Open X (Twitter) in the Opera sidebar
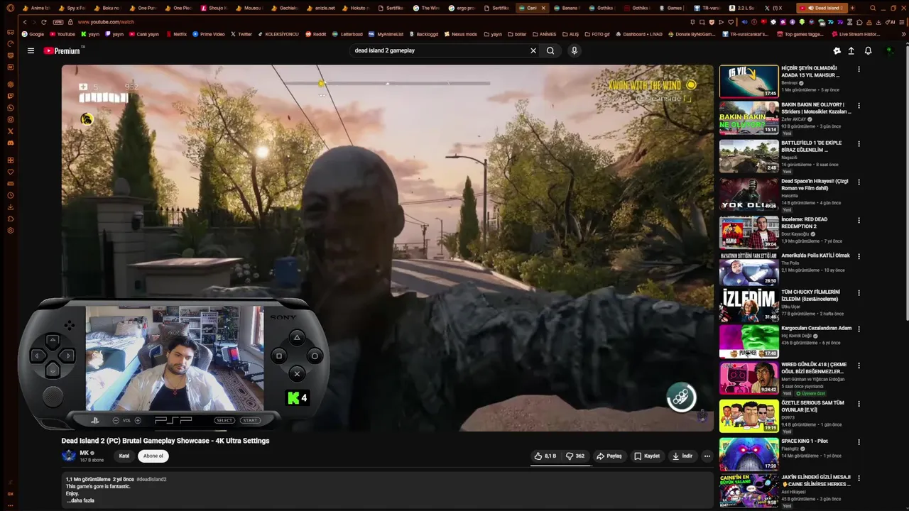Screen dimensions: 909x511 coord(11,131)
